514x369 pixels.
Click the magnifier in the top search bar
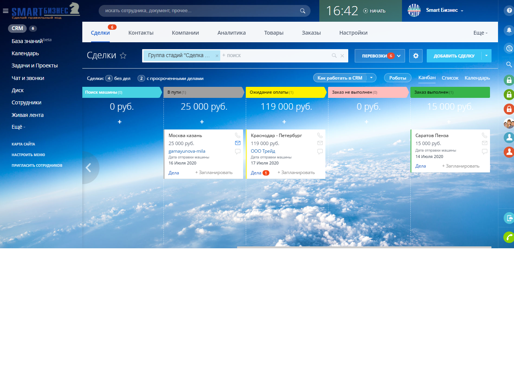(x=303, y=11)
